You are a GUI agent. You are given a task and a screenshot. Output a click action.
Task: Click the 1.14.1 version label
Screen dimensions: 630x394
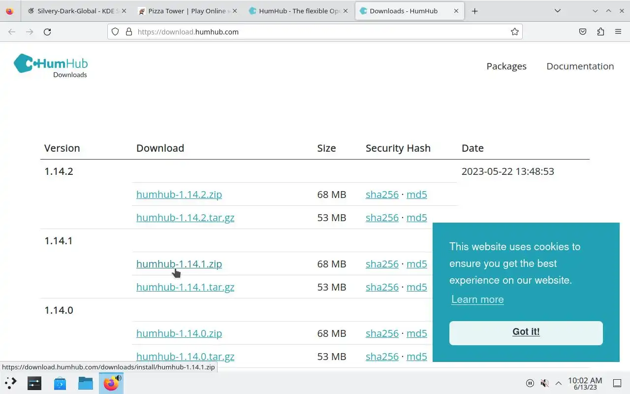pyautogui.click(x=59, y=241)
